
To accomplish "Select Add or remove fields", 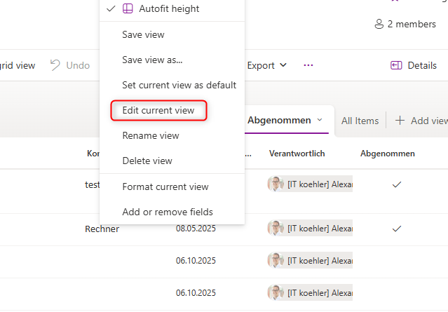I will pyautogui.click(x=168, y=212).
